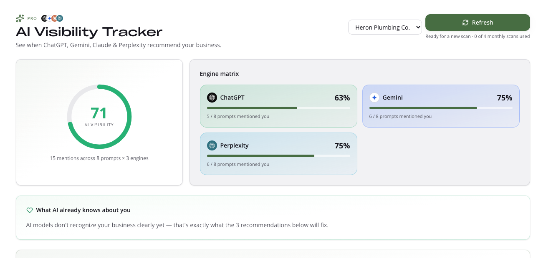Click the ChatGPT label in engine card
The width and height of the screenshot is (556, 258).
pos(233,98)
